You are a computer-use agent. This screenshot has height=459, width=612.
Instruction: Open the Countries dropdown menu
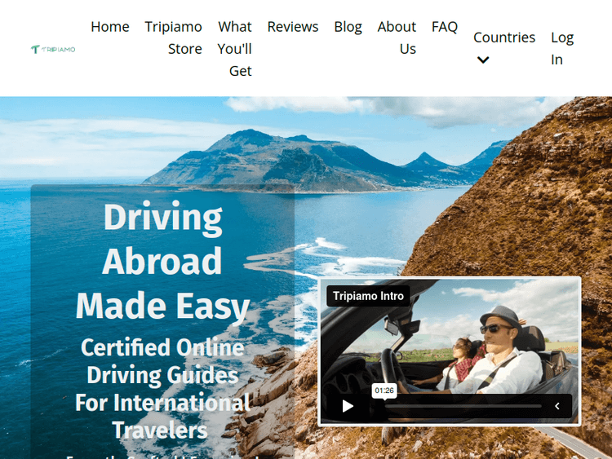pos(503,38)
